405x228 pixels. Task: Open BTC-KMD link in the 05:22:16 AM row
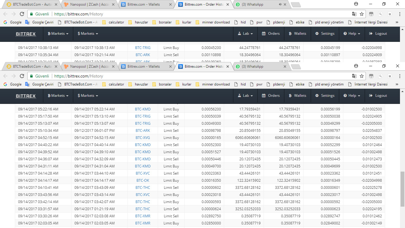tap(143, 109)
